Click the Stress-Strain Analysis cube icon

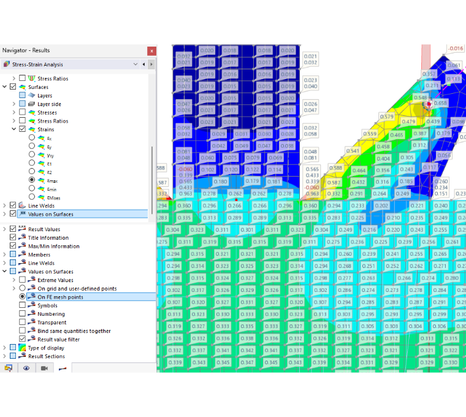tap(7, 64)
